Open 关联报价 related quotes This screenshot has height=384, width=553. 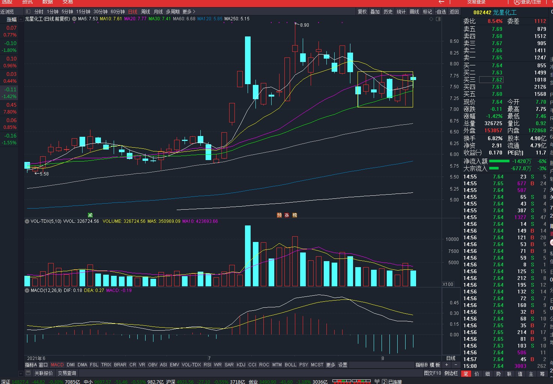pyautogui.click(x=44, y=373)
